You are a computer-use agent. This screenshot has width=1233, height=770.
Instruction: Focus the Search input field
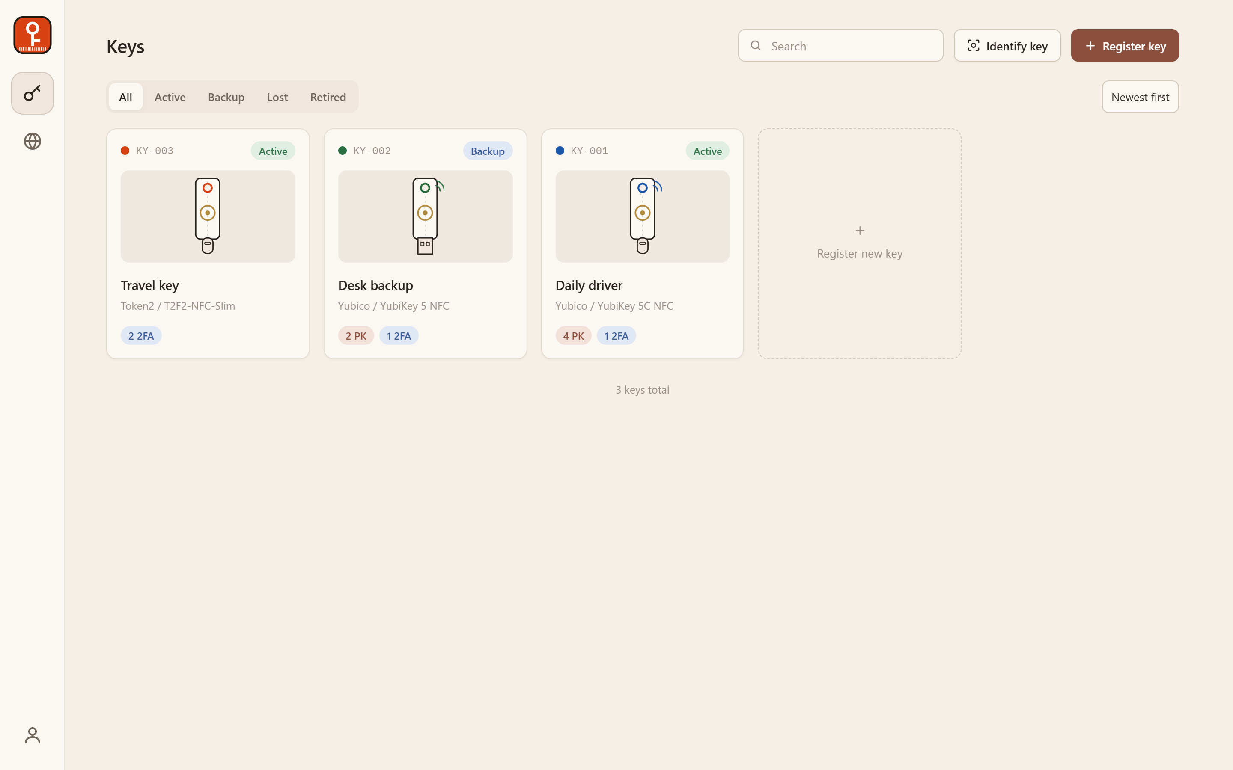(x=840, y=46)
